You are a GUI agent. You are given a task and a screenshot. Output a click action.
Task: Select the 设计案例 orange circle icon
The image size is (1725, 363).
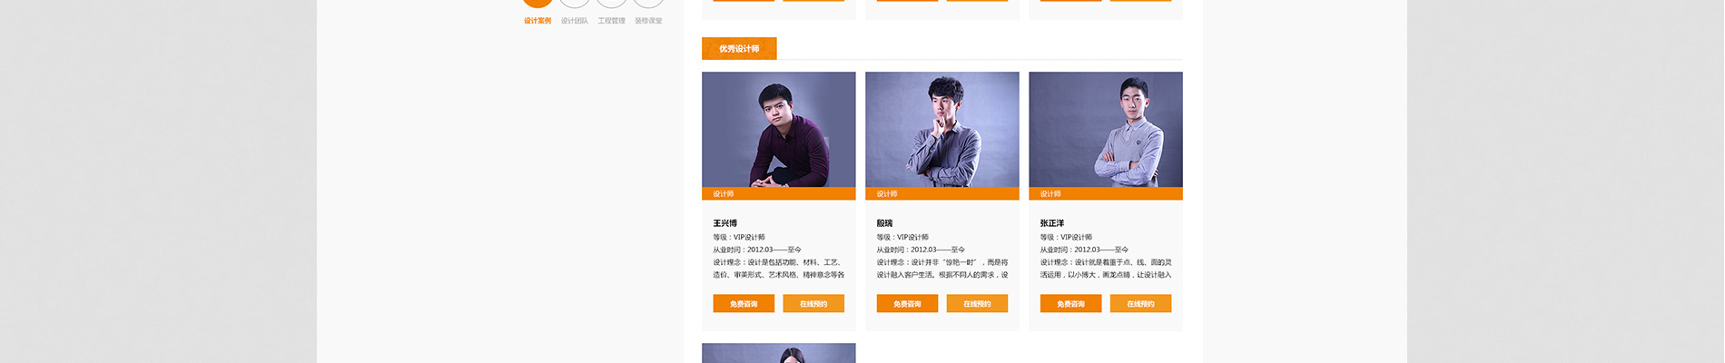(x=537, y=4)
